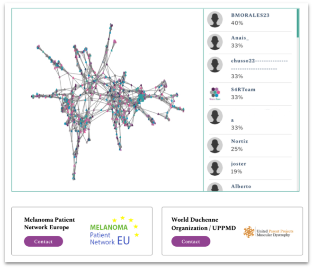Select chusso22's profile avatar
The height and width of the screenshot is (269, 313).
(x=215, y=64)
